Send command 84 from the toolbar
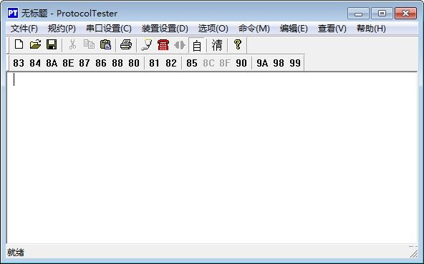The height and width of the screenshot is (264, 424). click(35, 63)
